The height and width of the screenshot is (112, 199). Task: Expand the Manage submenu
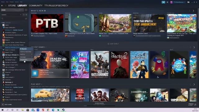[x=26, y=57]
